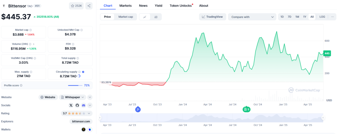Open Max. supply info icon

[x=31, y=72]
